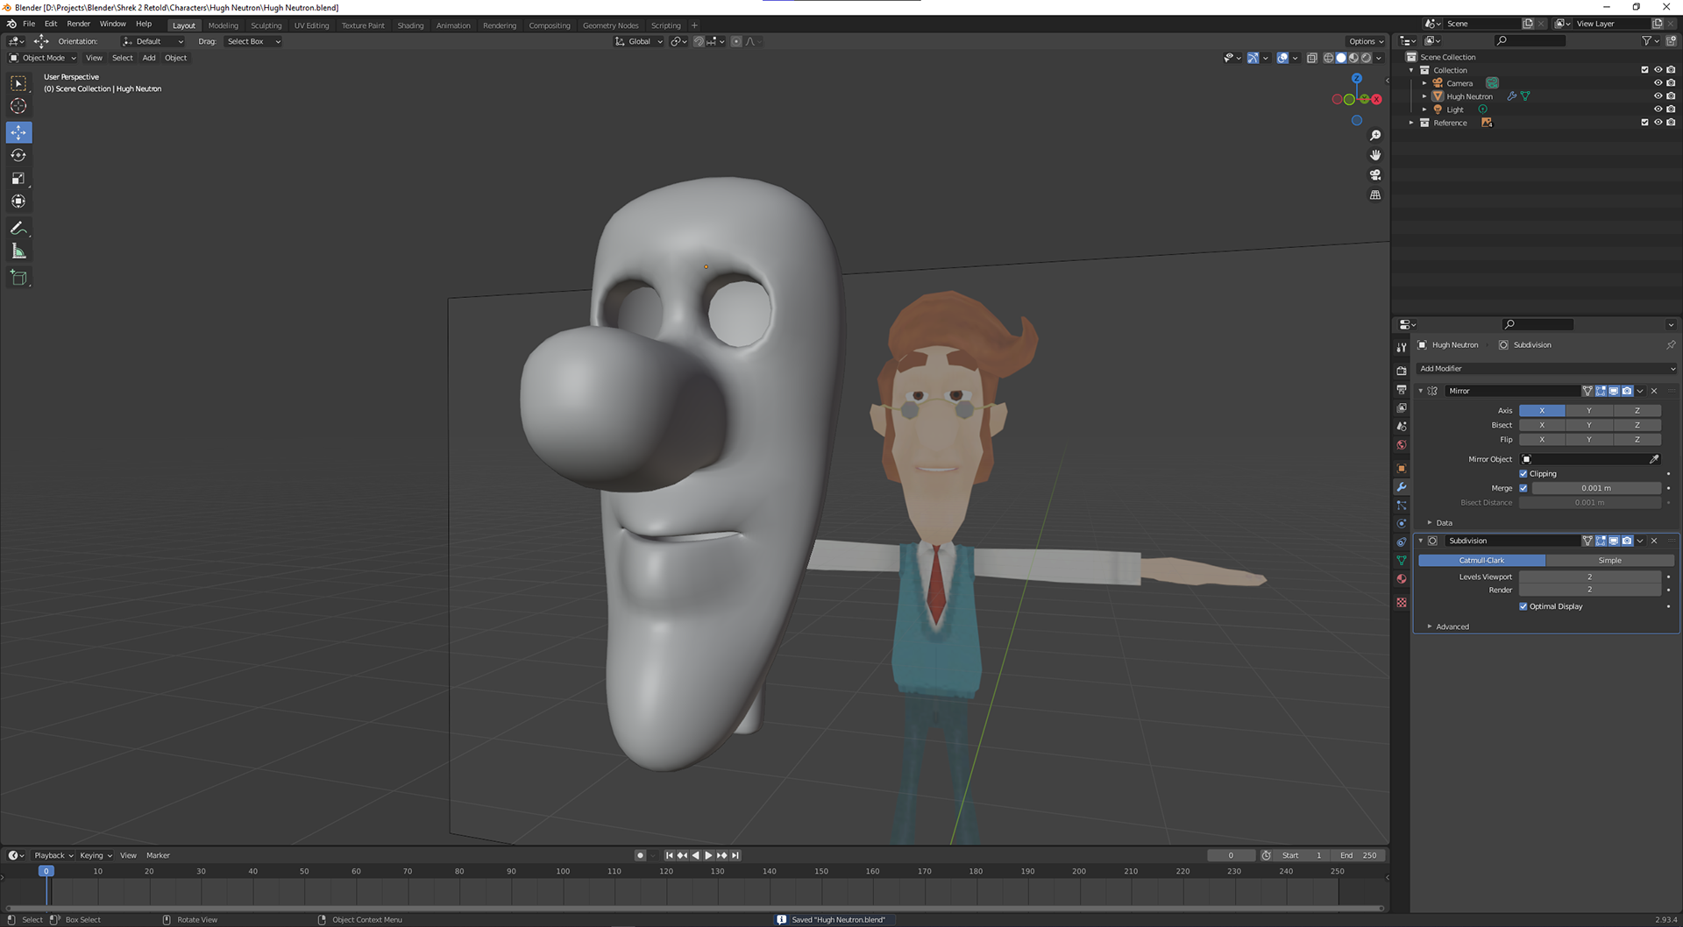Hide the Light object via eye icon
The width and height of the screenshot is (1683, 927).
[1658, 110]
